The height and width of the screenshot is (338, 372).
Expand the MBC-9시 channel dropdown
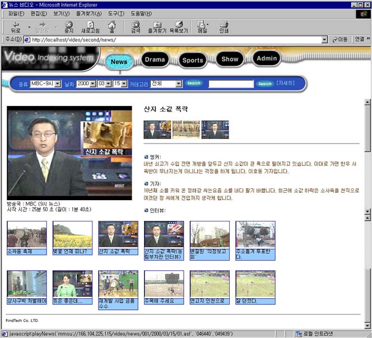pos(58,84)
